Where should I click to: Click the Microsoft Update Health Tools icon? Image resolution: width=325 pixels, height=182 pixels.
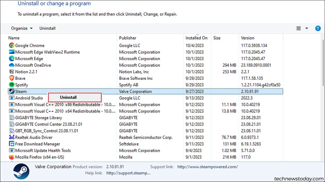coord(12,150)
